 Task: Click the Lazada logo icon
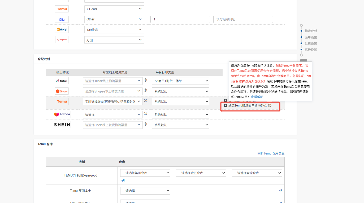pos(62,114)
